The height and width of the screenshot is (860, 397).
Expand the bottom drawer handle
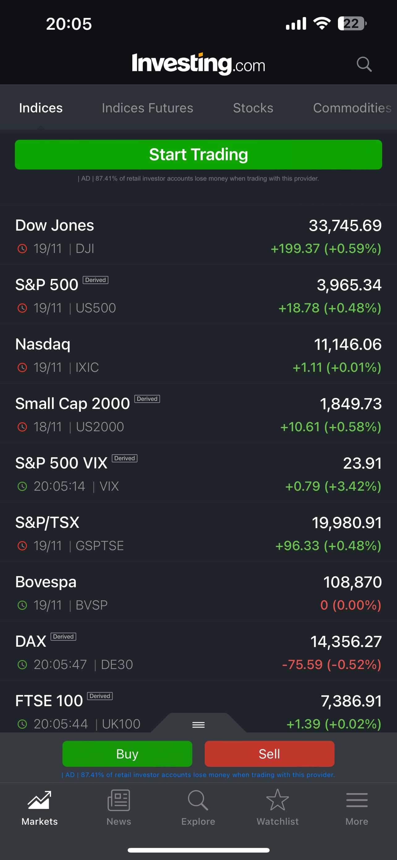coord(198,724)
